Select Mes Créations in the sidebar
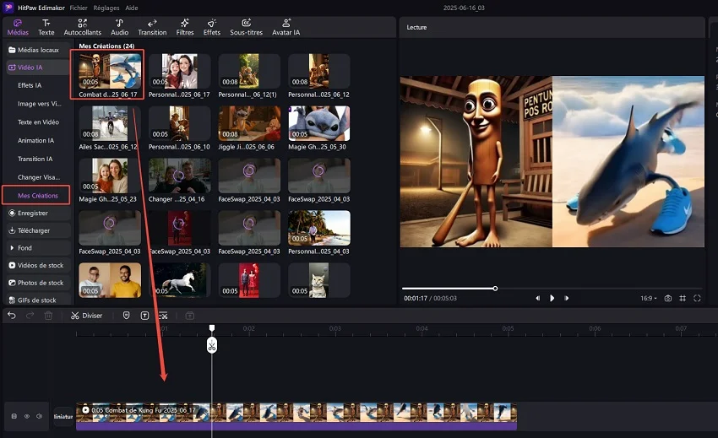Image resolution: width=718 pixels, height=438 pixels. pos(38,196)
